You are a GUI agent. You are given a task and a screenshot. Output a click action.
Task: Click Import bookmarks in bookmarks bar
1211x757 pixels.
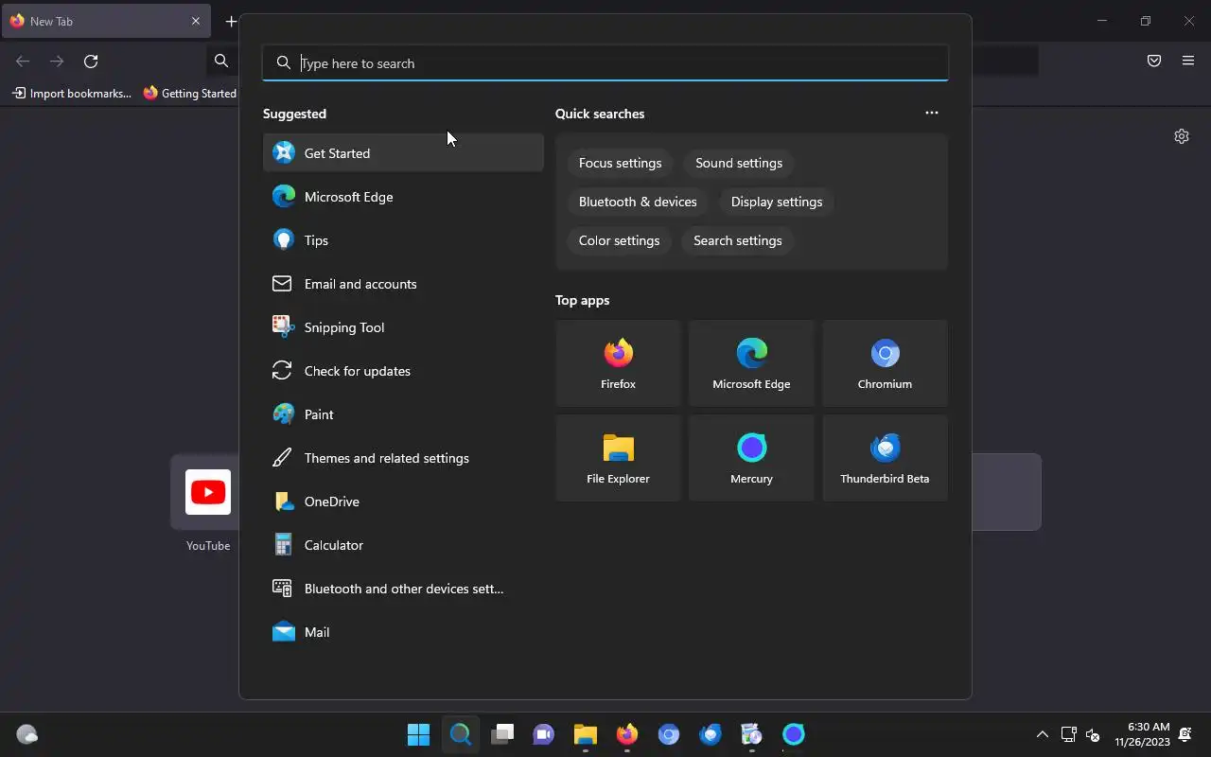72,93
